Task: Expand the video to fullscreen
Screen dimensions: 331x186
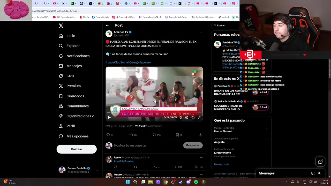Action: 199,118
